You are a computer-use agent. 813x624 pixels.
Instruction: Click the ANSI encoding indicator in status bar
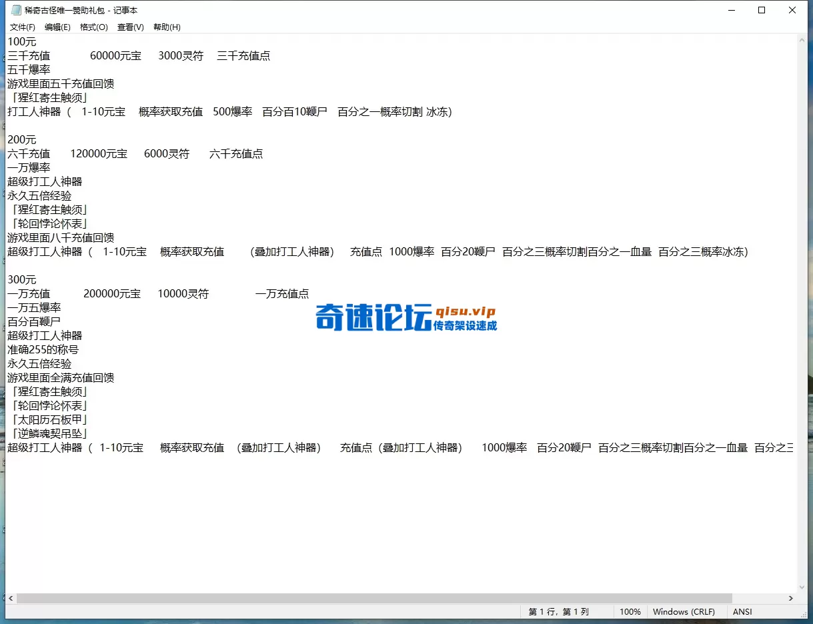click(x=742, y=611)
